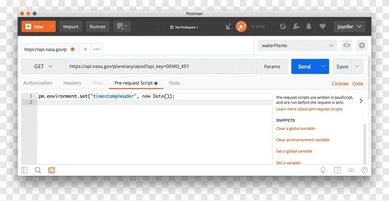Open the keyboard shortcuts icon
389x201 pixels.
coord(351,170)
